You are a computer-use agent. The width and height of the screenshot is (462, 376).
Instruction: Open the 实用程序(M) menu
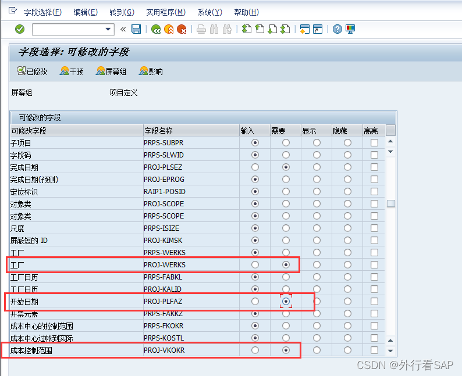pyautogui.click(x=166, y=12)
